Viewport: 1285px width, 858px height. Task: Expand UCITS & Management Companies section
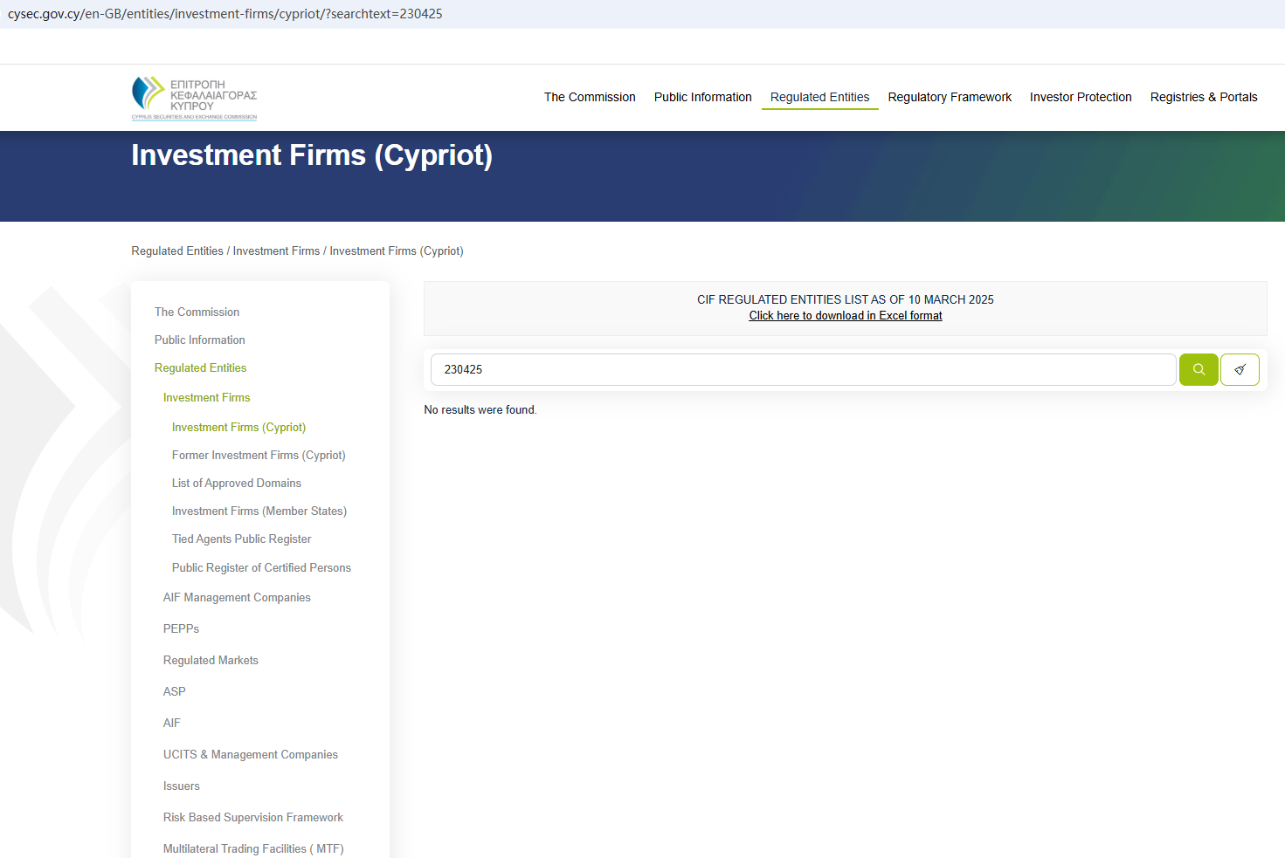(x=250, y=755)
